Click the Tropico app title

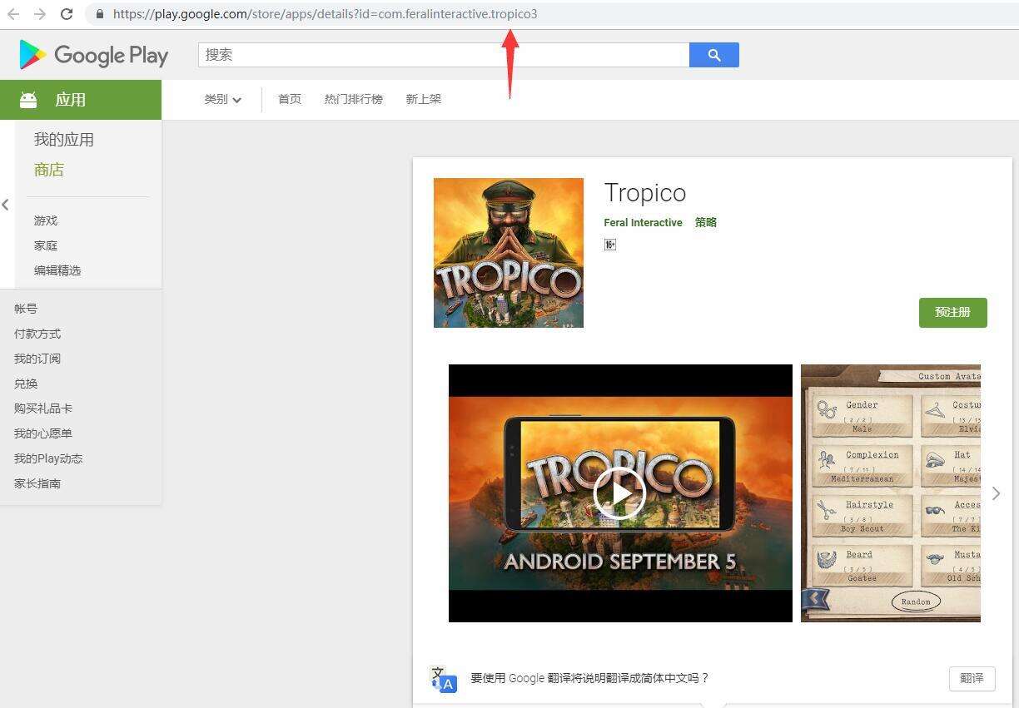coord(645,193)
